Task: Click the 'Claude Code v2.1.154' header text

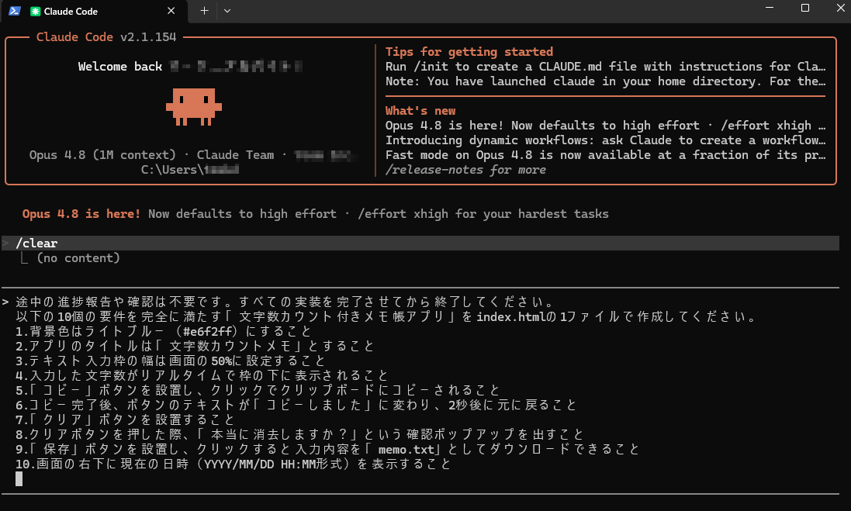Action: [x=106, y=37]
